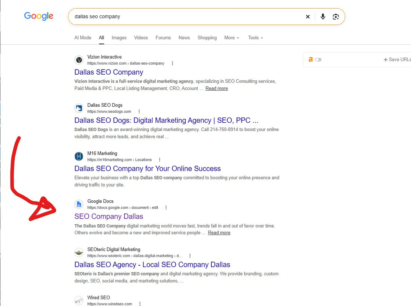The width and height of the screenshot is (411, 306).
Task: Switch to the AI Mode tab
Action: point(83,38)
